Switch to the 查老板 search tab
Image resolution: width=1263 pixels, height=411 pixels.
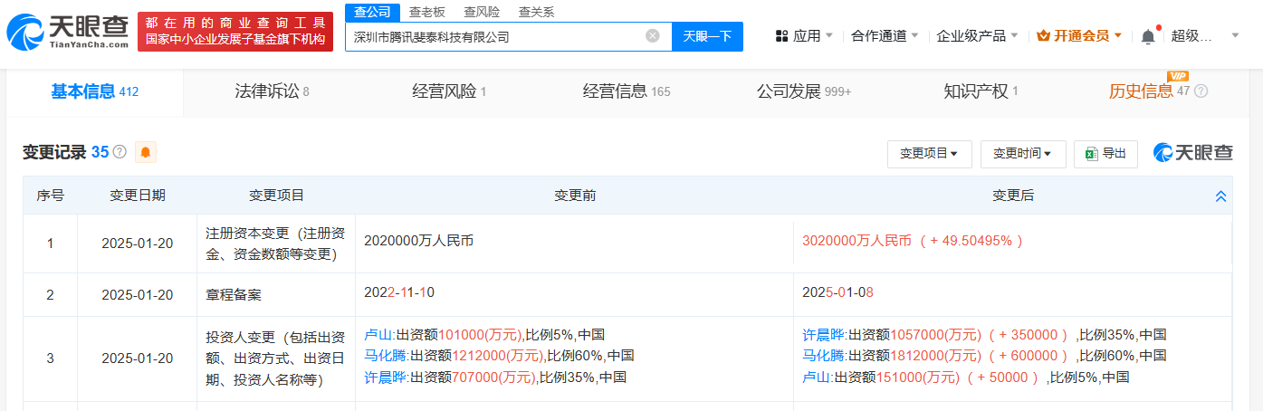click(x=427, y=12)
